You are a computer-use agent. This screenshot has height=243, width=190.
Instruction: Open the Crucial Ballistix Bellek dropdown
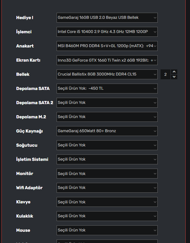(107, 74)
